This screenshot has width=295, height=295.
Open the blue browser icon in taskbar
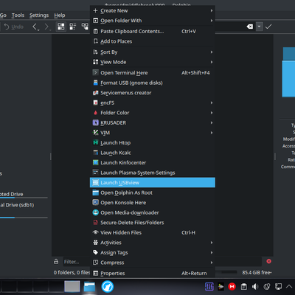point(108,287)
